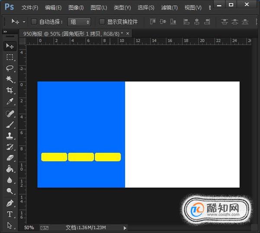This screenshot has height=233, width=260.
Task: Select the Zoom magnifier tool
Action: [x=10, y=191]
